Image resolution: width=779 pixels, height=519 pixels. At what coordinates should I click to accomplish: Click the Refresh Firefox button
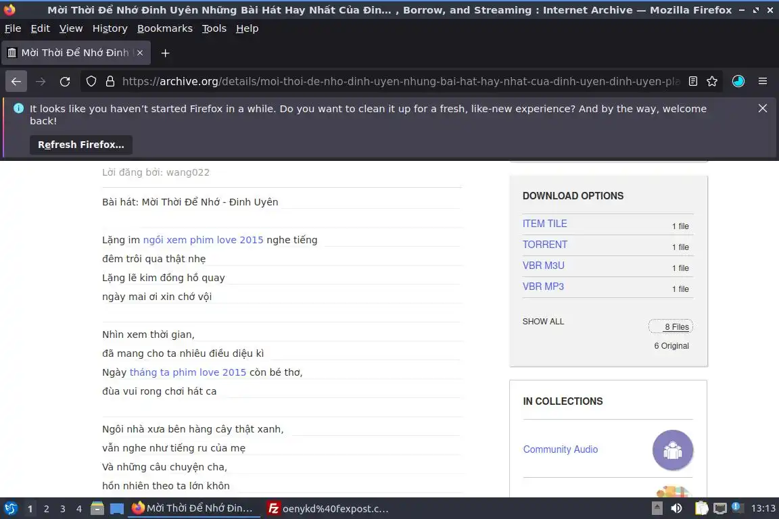(81, 145)
